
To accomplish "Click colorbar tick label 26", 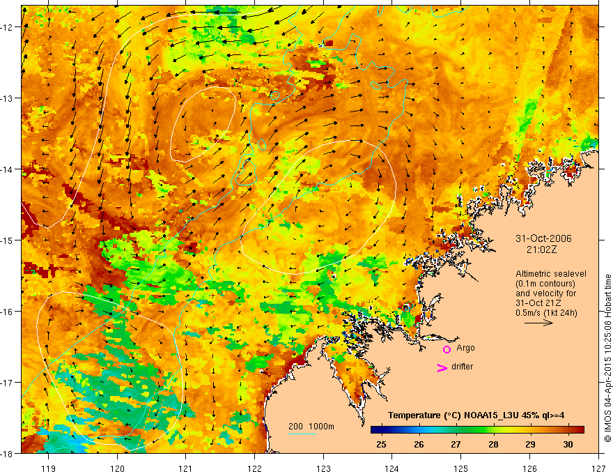I will (x=419, y=444).
